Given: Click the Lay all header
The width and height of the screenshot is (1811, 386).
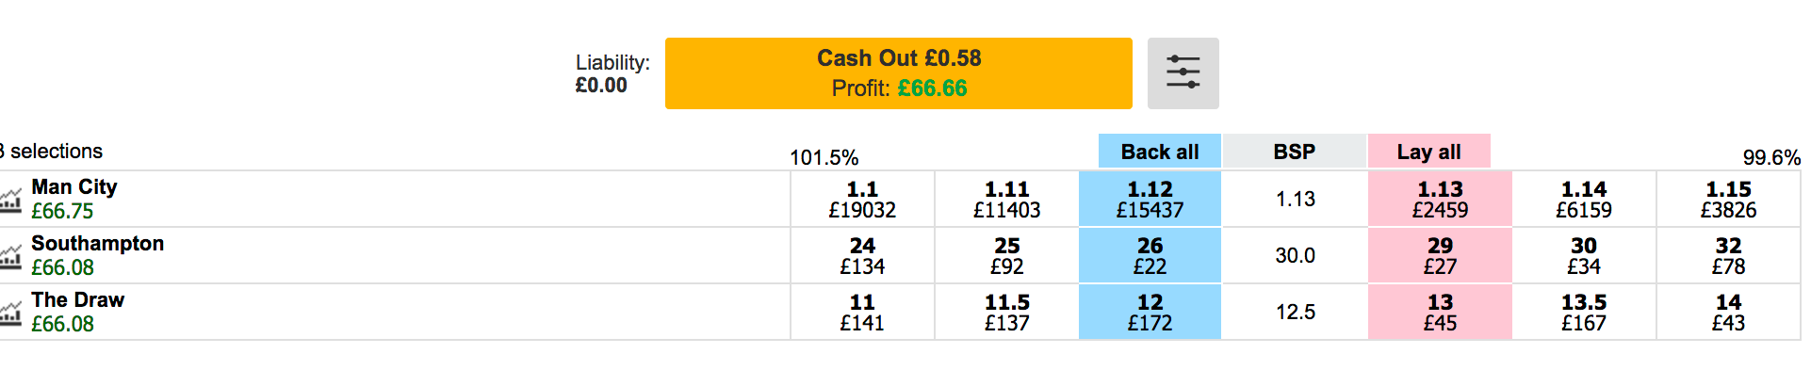Looking at the screenshot, I should click(x=1428, y=152).
